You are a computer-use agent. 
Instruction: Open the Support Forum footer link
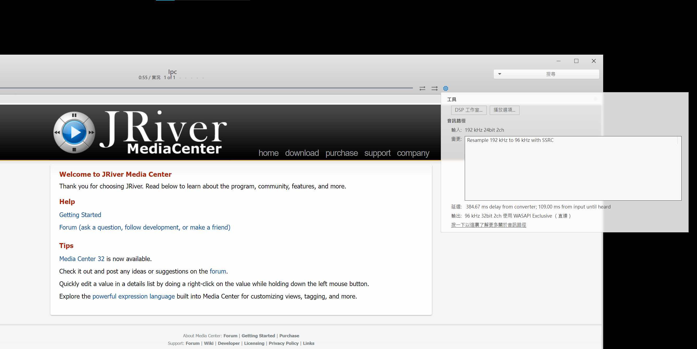(x=192, y=343)
